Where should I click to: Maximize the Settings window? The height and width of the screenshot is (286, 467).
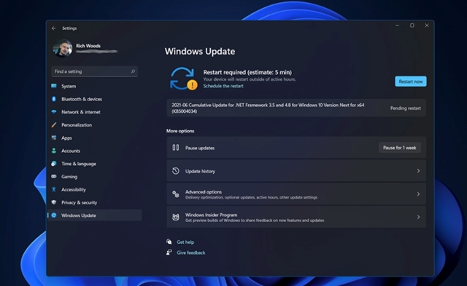412,25
